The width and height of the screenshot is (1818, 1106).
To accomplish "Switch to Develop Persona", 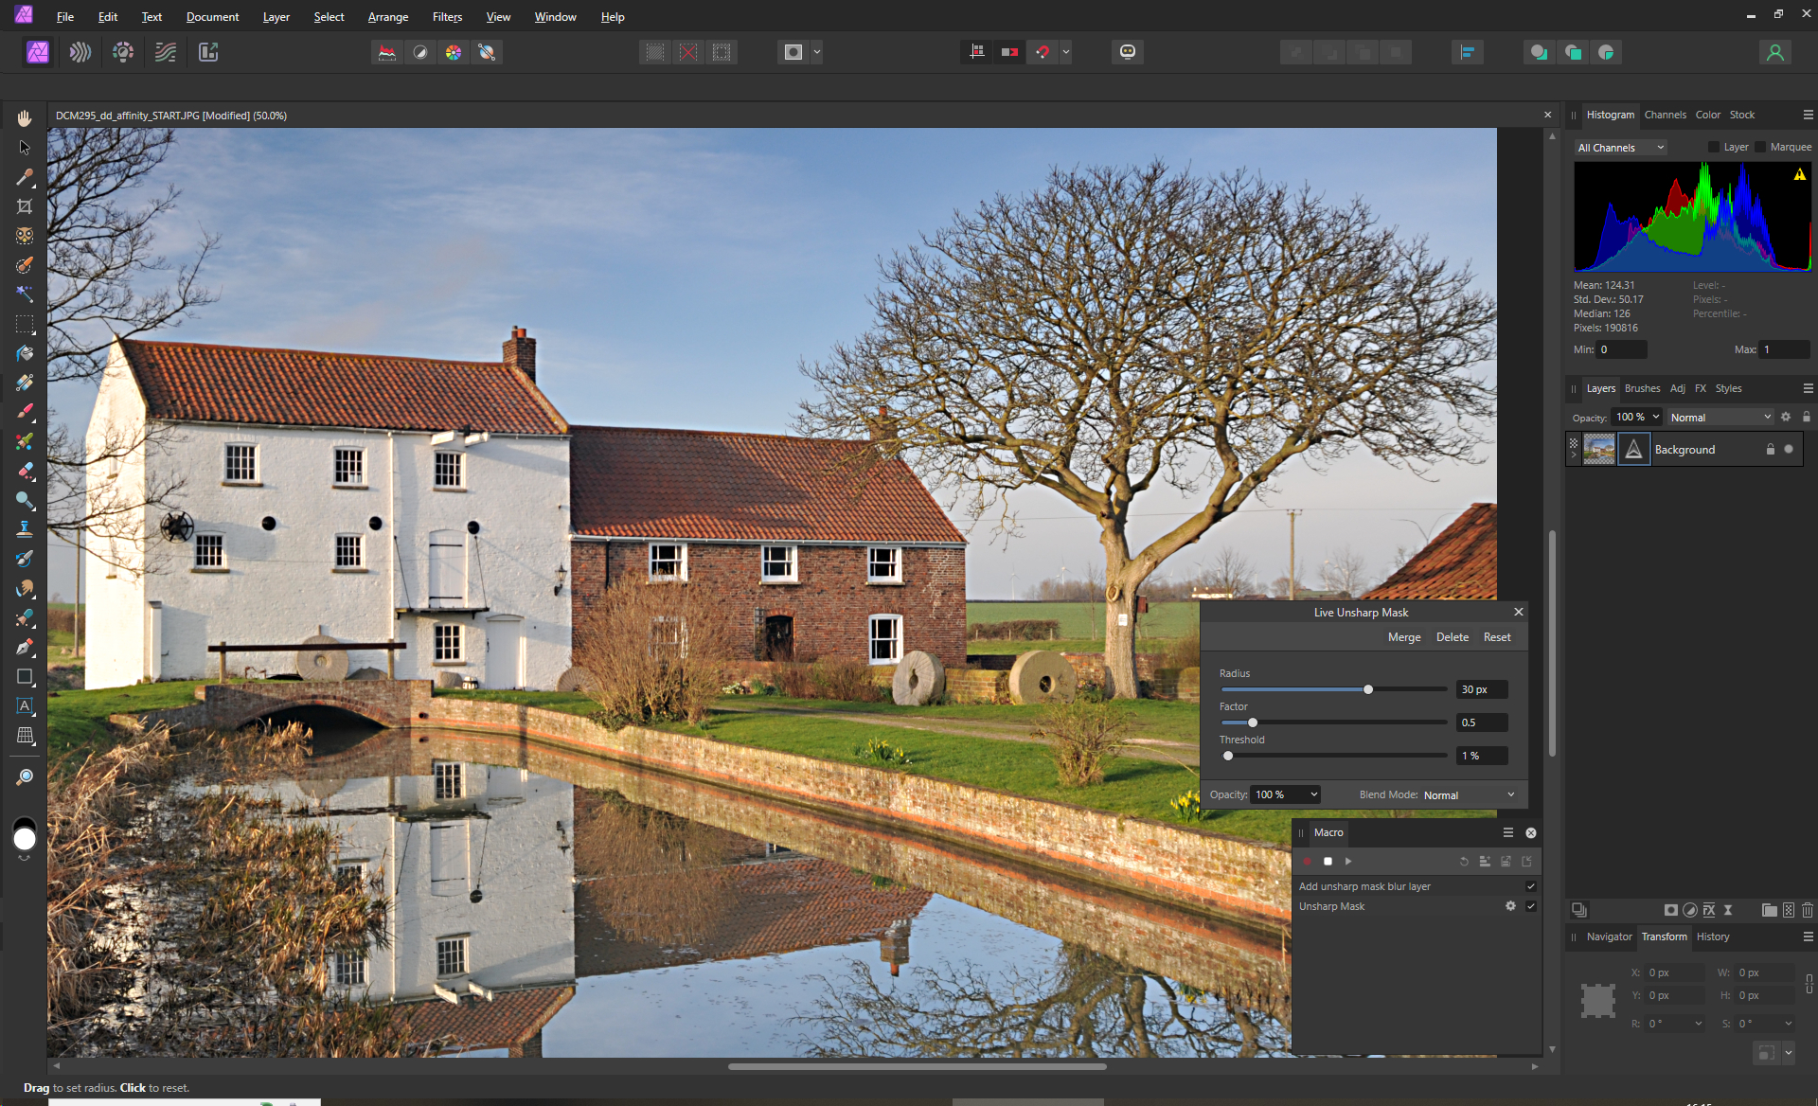I will (x=123, y=52).
